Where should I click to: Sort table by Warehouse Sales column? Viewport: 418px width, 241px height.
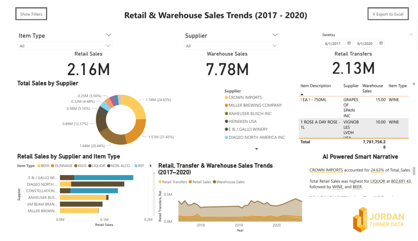point(372,88)
